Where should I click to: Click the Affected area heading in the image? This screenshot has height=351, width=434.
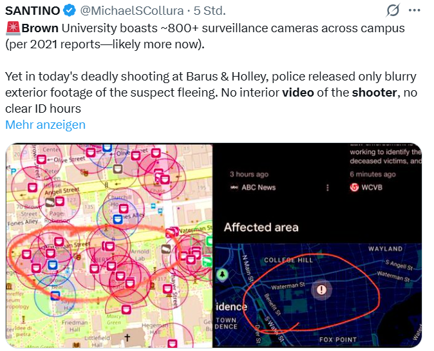point(261,227)
